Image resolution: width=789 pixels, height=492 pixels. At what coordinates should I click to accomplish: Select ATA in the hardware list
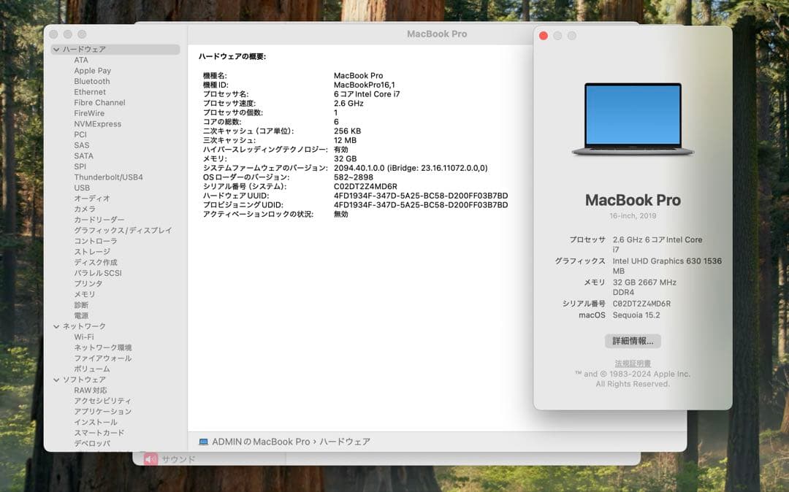[81, 60]
